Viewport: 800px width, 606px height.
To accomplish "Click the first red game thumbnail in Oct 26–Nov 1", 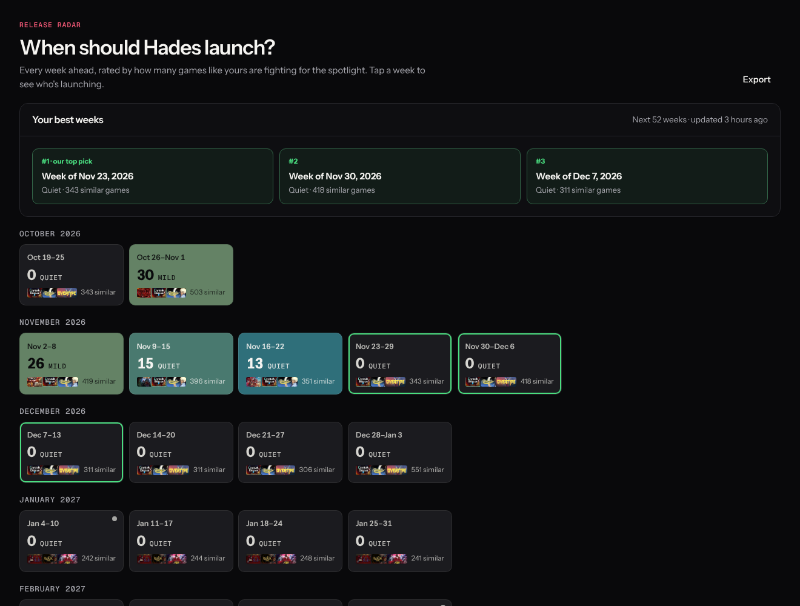I will pyautogui.click(x=144, y=293).
